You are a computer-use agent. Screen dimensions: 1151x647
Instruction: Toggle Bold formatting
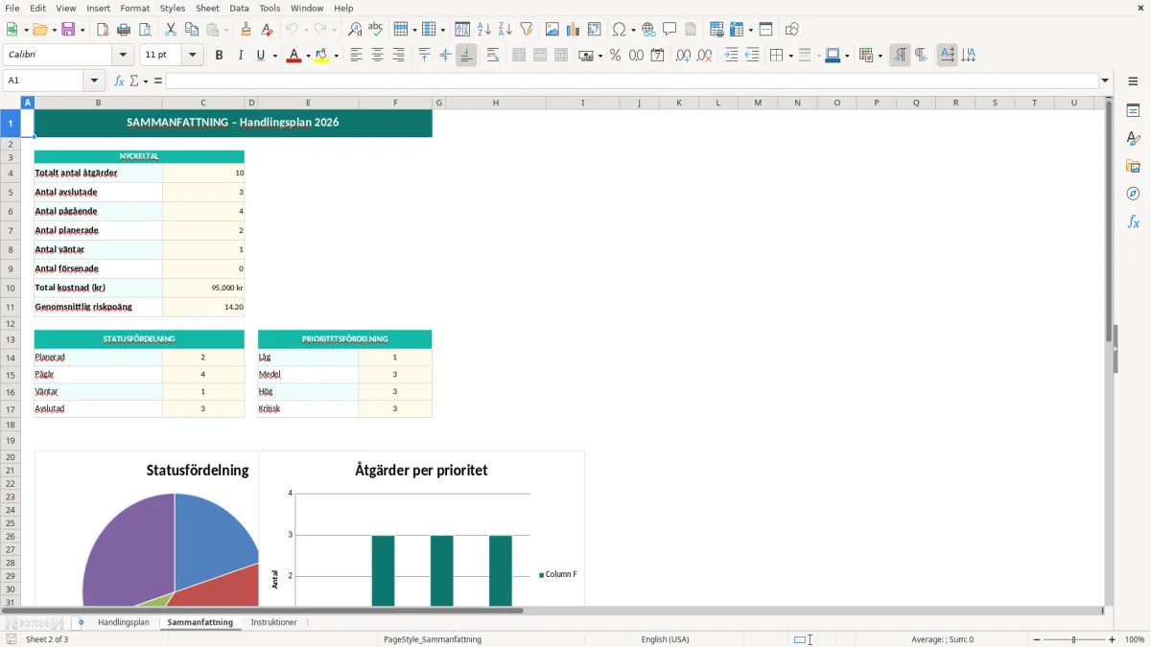click(220, 56)
